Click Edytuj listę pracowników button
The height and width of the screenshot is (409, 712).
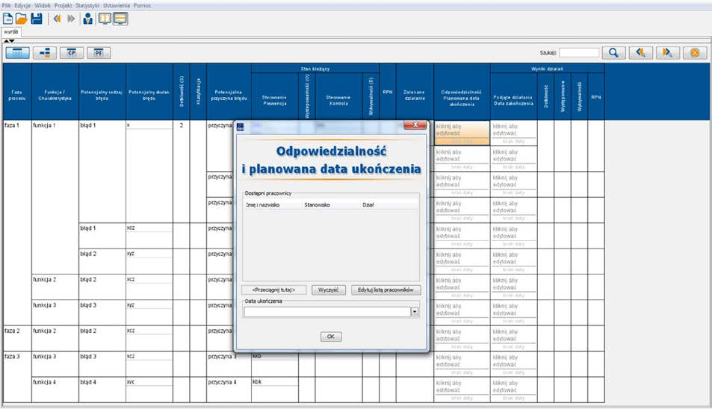(386, 290)
